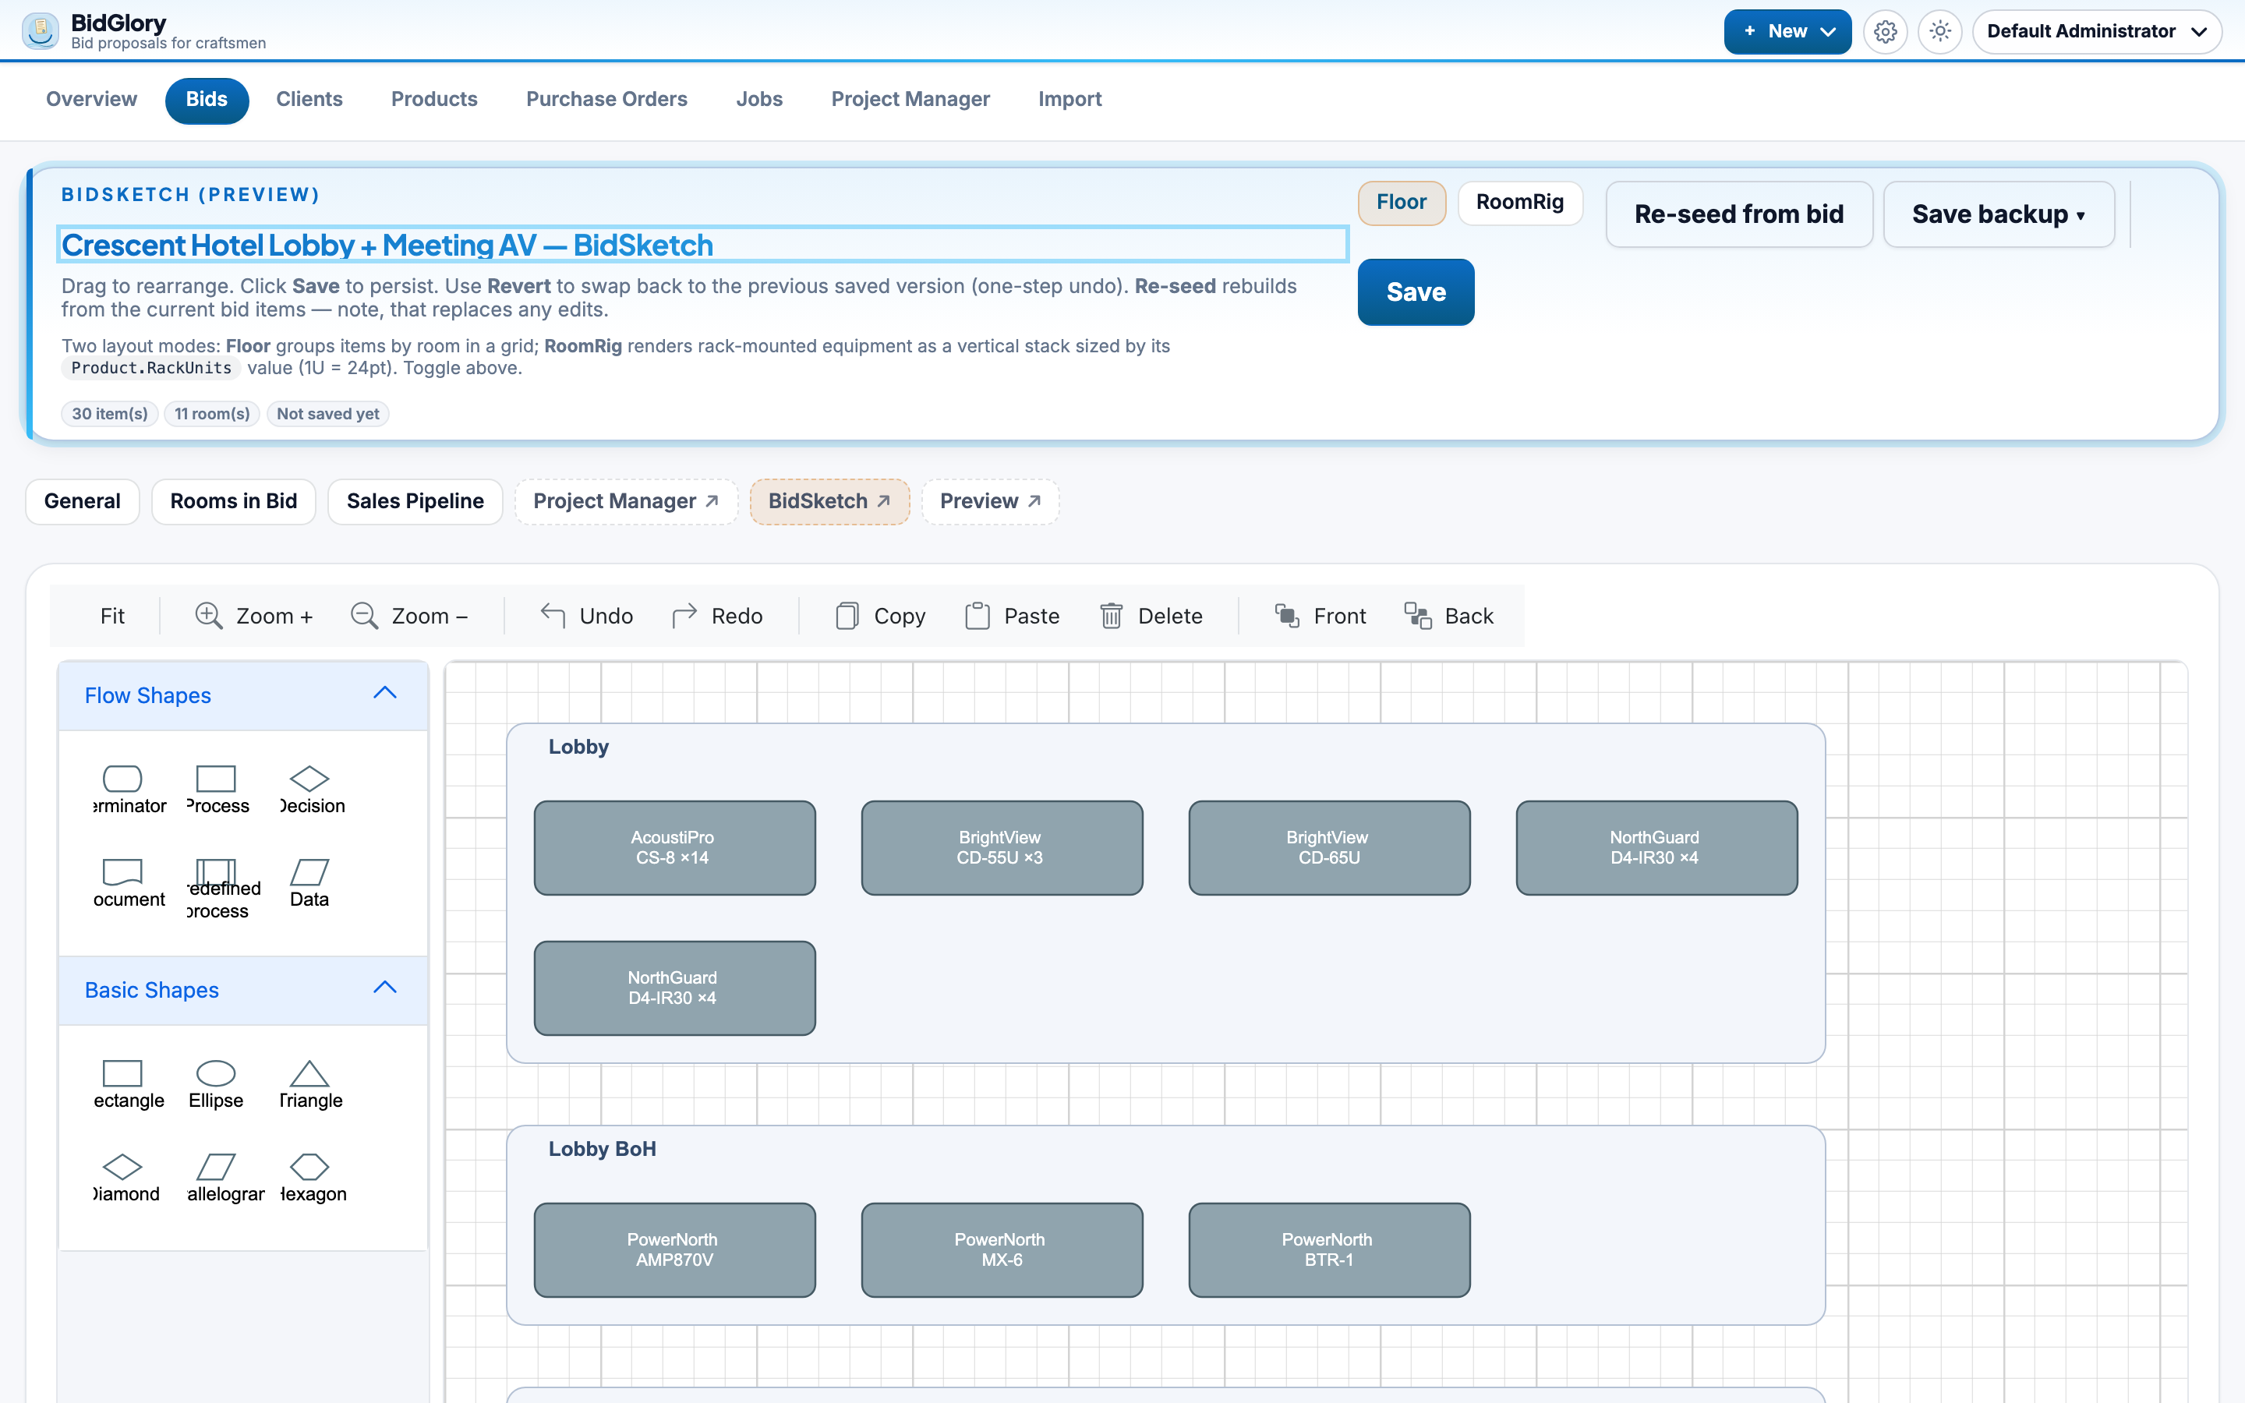The image size is (2245, 1403).
Task: Select the Data flow shape
Action: (309, 883)
